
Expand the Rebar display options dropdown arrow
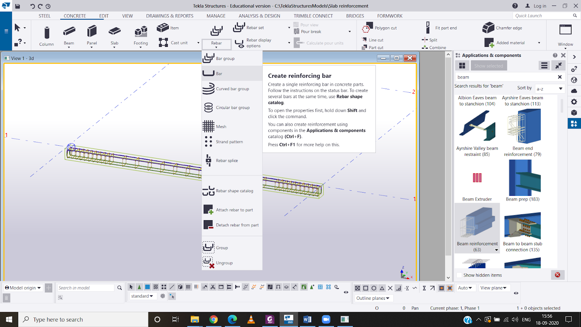point(289,43)
